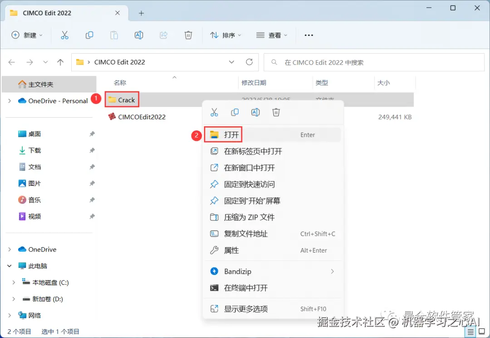Refresh the current folder view

249,62
